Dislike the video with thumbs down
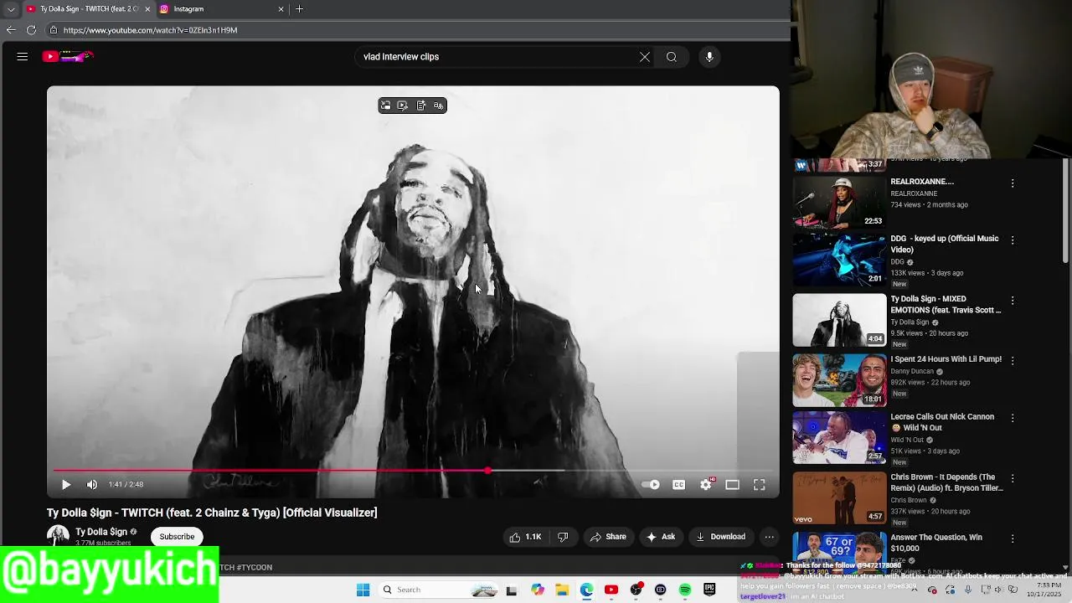The height and width of the screenshot is (603, 1072). 563,537
